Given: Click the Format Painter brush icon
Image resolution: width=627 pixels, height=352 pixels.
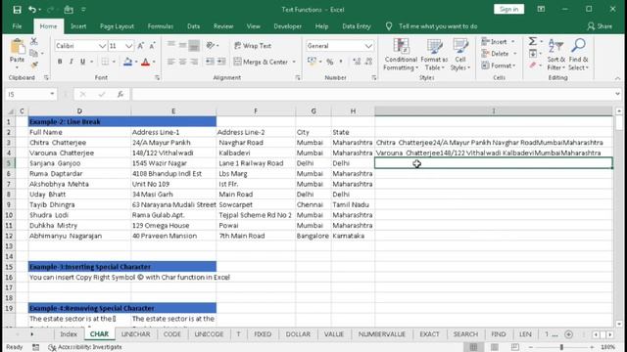Looking at the screenshot, I should [x=34, y=66].
